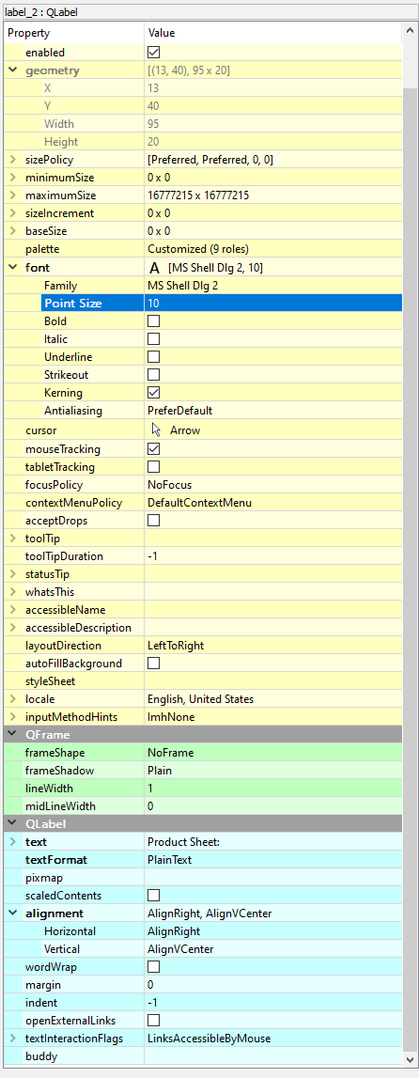Edit the midLineWidth value
Viewport: 419px width, 1078px height.
[273, 806]
